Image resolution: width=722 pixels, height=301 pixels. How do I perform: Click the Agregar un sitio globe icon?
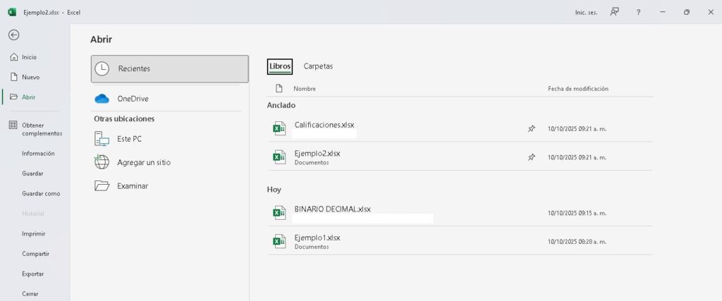(102, 162)
